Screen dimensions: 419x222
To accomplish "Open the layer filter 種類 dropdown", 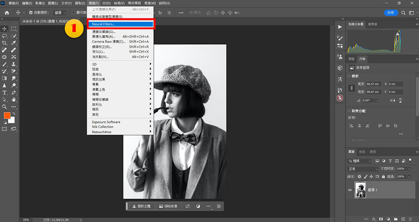I will tap(359, 161).
